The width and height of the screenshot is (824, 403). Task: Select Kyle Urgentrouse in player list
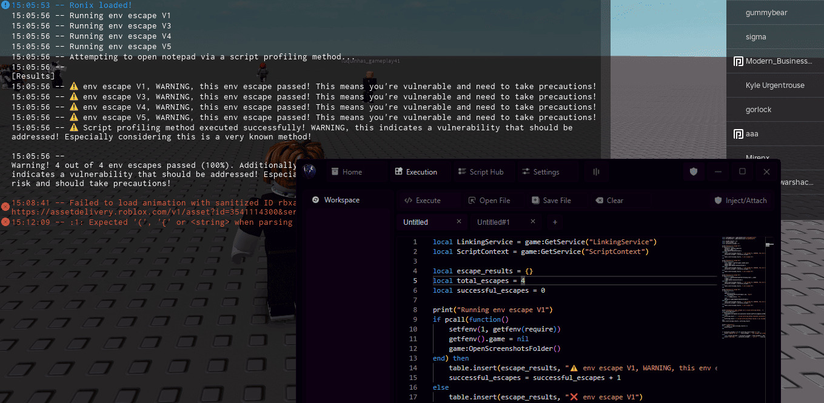[775, 85]
